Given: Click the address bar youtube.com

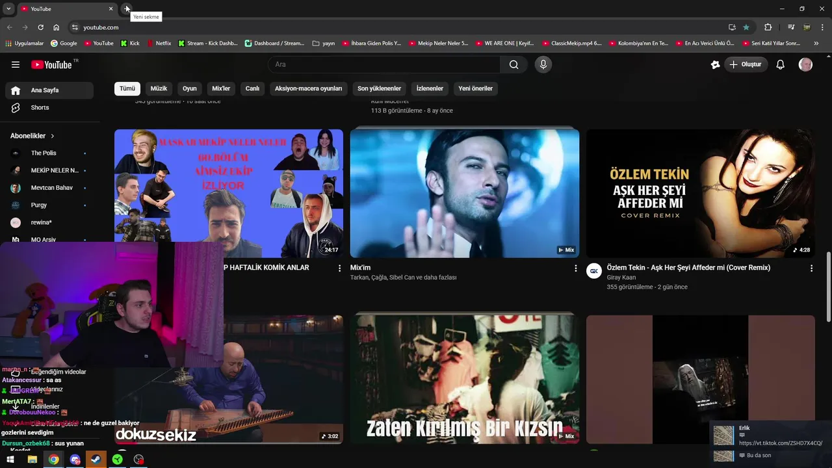Looking at the screenshot, I should (x=101, y=27).
